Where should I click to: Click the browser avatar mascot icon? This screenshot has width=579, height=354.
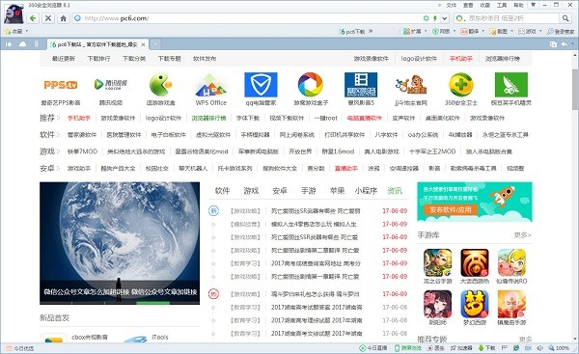pyautogui.click(x=14, y=14)
